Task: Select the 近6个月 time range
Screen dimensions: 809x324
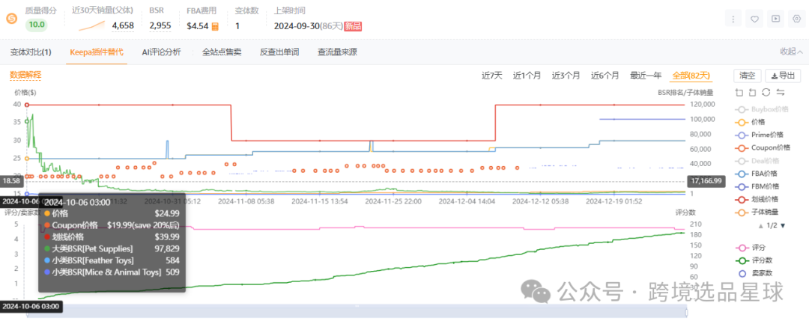Action: point(605,76)
